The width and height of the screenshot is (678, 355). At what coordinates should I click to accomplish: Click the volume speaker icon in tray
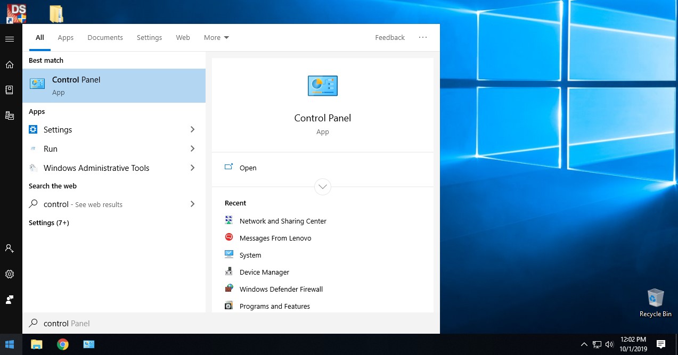pos(609,344)
